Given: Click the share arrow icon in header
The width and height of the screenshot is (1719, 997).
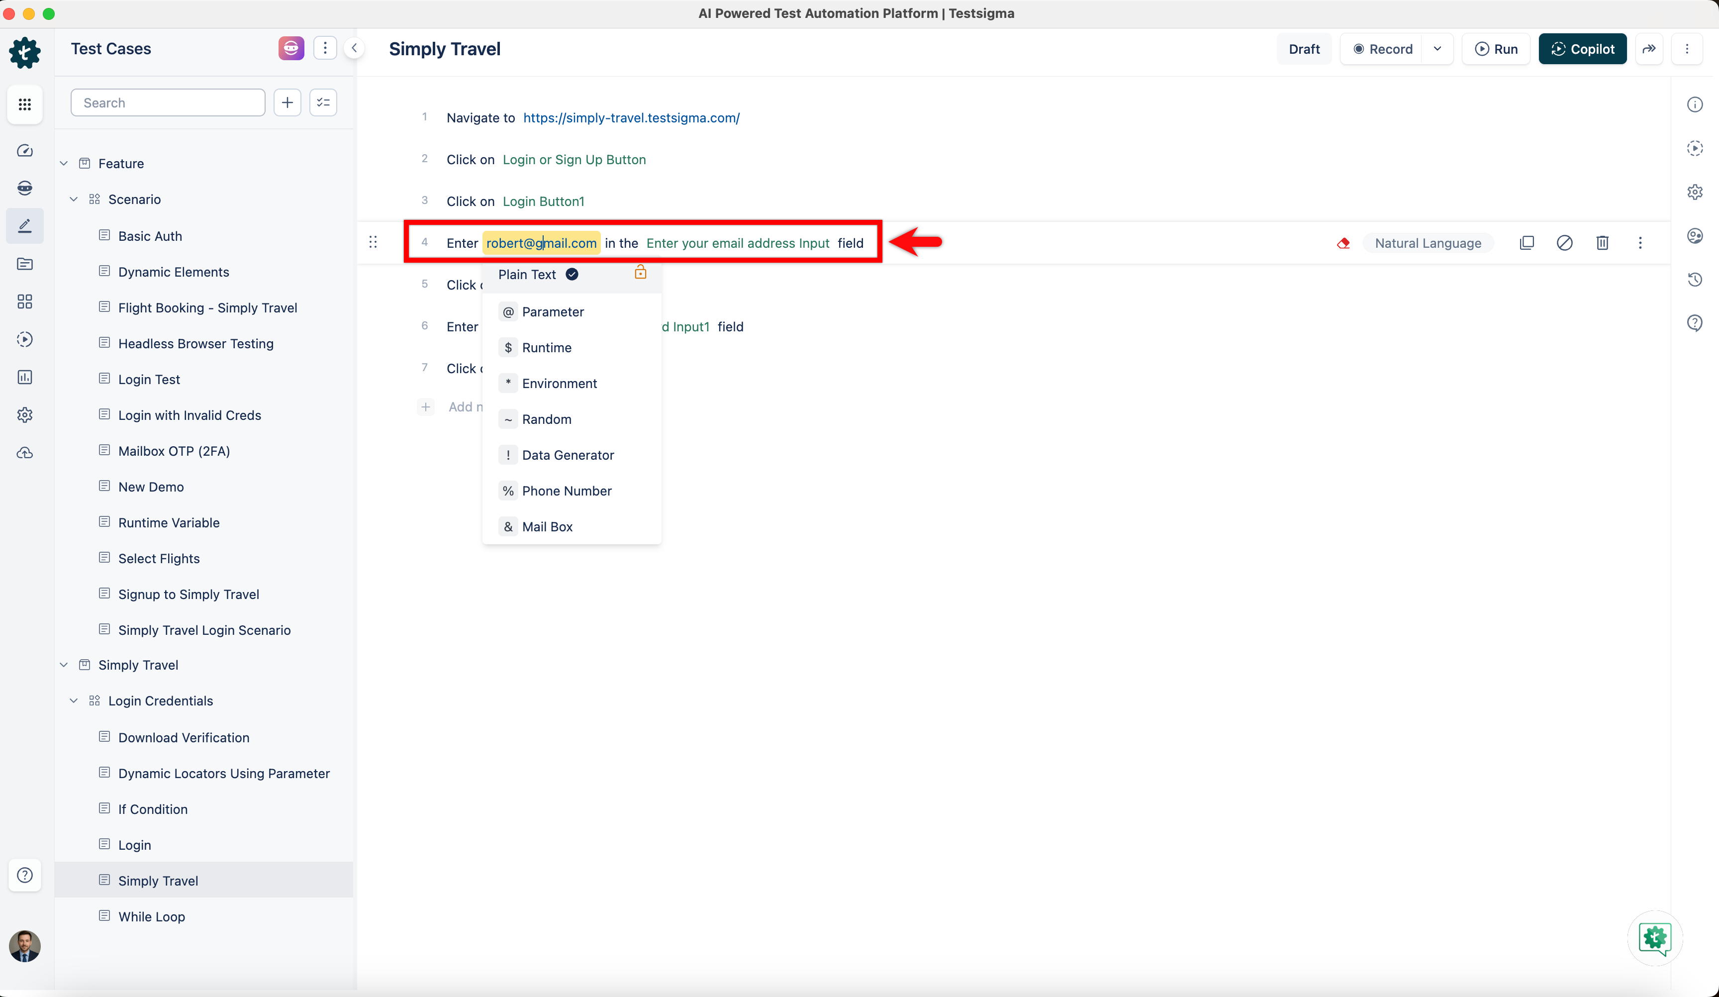Looking at the screenshot, I should [1649, 49].
